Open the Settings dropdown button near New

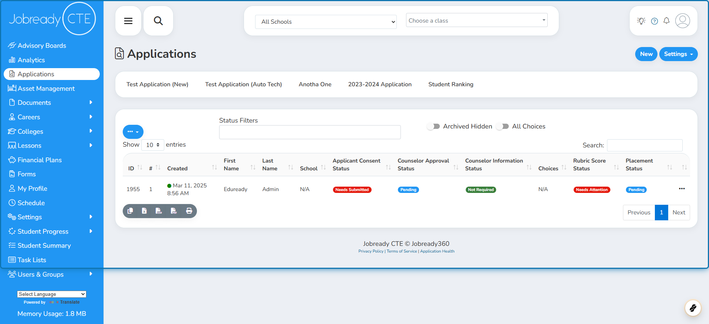click(x=678, y=54)
